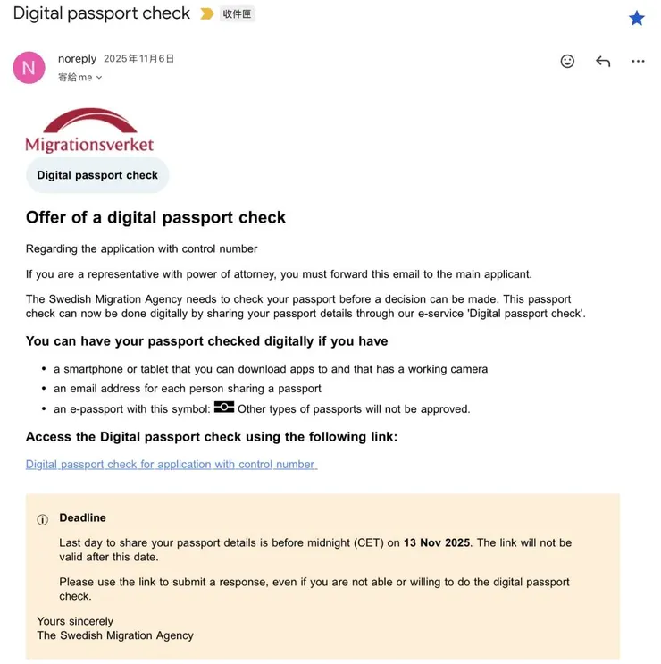Toggle the blue star on this email

tap(636, 18)
